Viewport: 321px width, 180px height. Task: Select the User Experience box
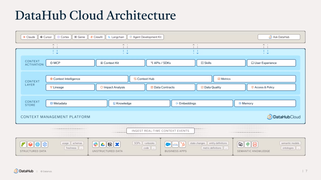[271, 63]
